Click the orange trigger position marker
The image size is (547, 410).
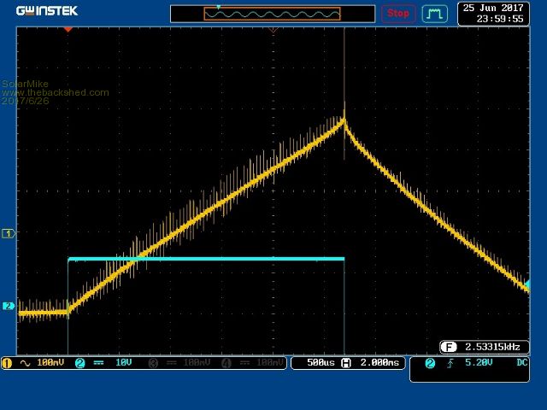pyautogui.click(x=68, y=29)
